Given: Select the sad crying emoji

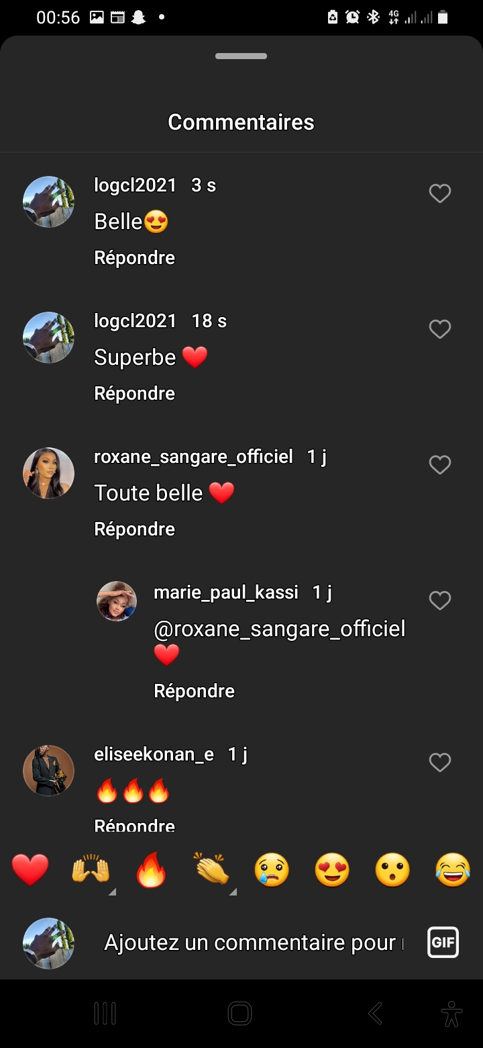Looking at the screenshot, I should tap(272, 870).
